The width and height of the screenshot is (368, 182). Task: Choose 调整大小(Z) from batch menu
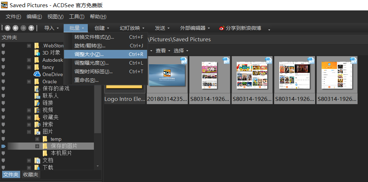pyautogui.click(x=106, y=54)
